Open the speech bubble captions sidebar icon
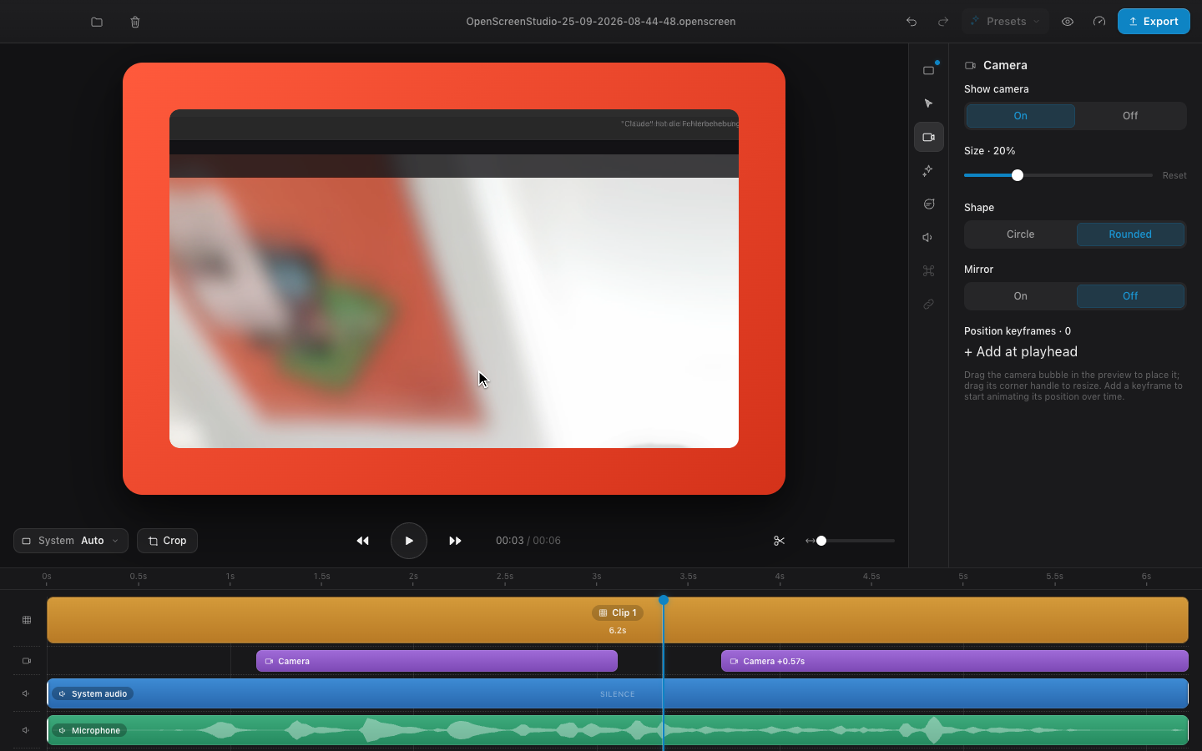 click(x=928, y=204)
